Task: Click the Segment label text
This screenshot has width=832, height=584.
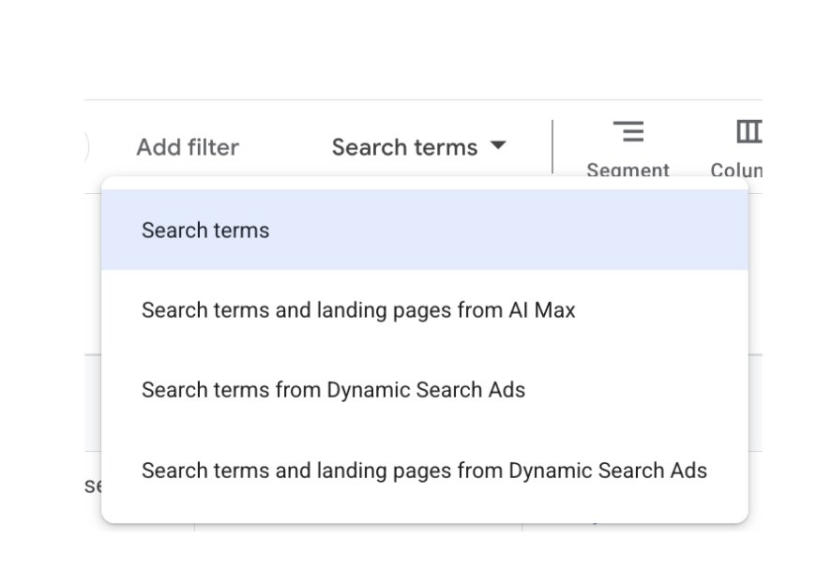Action: (628, 170)
